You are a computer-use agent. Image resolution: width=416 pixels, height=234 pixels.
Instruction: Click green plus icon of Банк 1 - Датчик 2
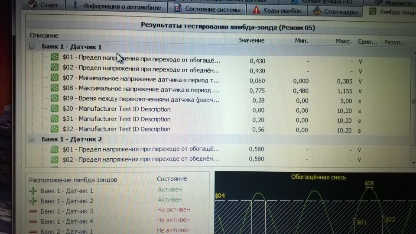33,201
